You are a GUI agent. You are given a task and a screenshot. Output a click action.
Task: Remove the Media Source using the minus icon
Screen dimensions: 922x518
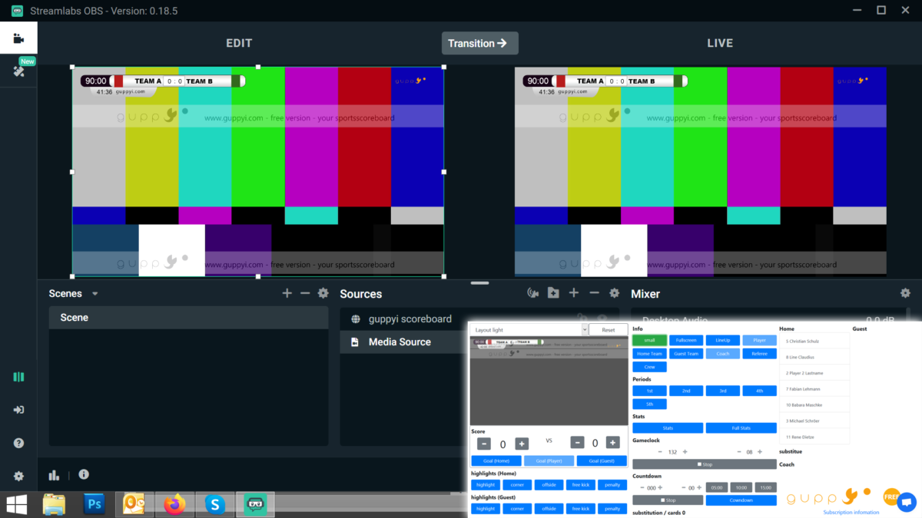(593, 293)
